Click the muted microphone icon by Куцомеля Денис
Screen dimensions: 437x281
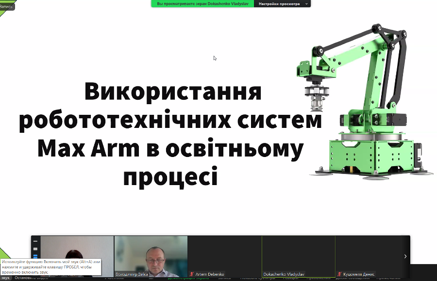339,274
